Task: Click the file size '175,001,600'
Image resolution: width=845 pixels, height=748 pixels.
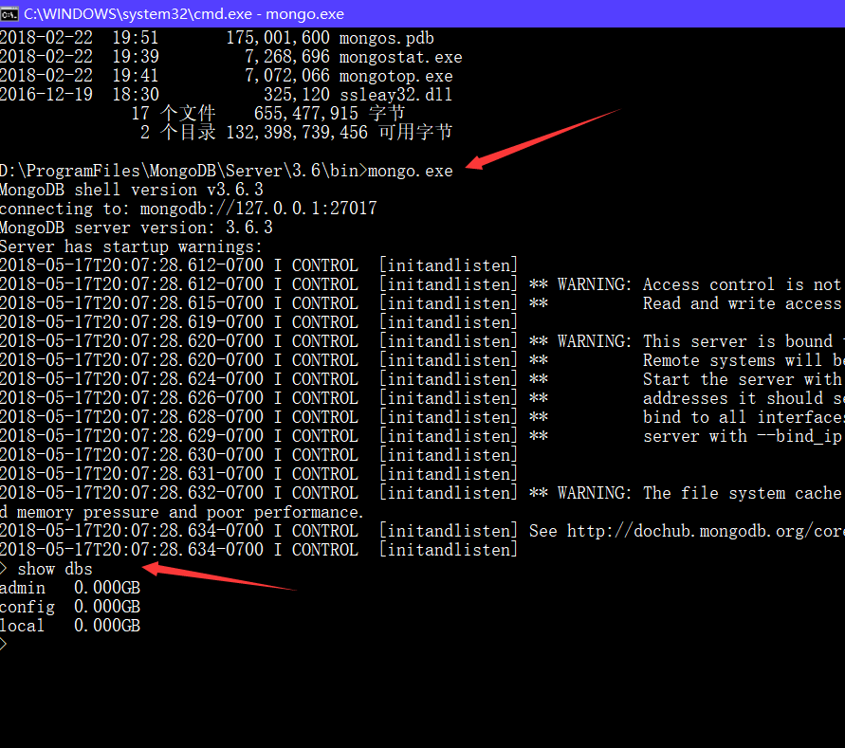Action: (278, 38)
